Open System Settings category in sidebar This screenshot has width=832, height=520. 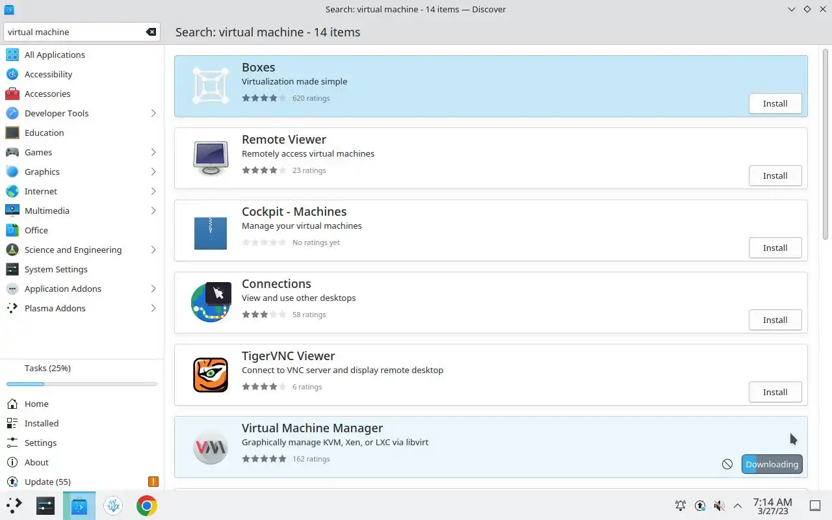pyautogui.click(x=82, y=269)
